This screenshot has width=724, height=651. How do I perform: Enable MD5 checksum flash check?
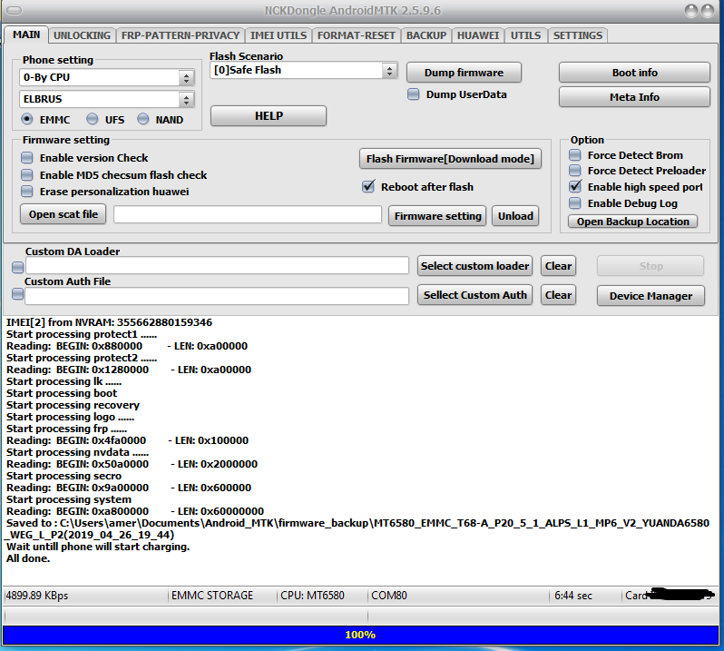coord(27,175)
